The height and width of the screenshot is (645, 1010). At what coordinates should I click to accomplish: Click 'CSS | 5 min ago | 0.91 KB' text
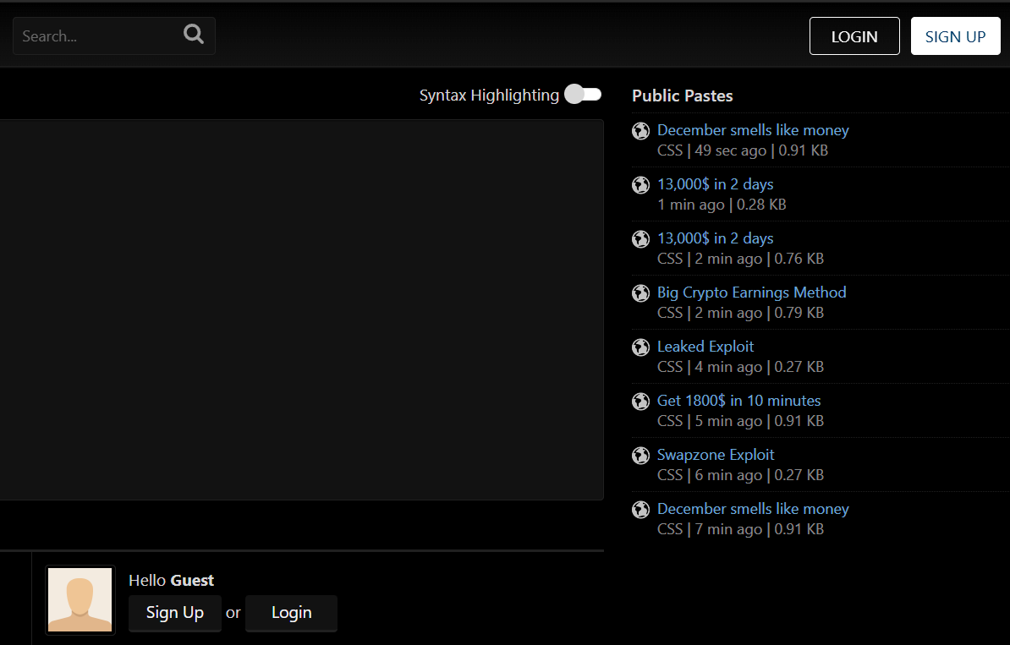point(740,421)
